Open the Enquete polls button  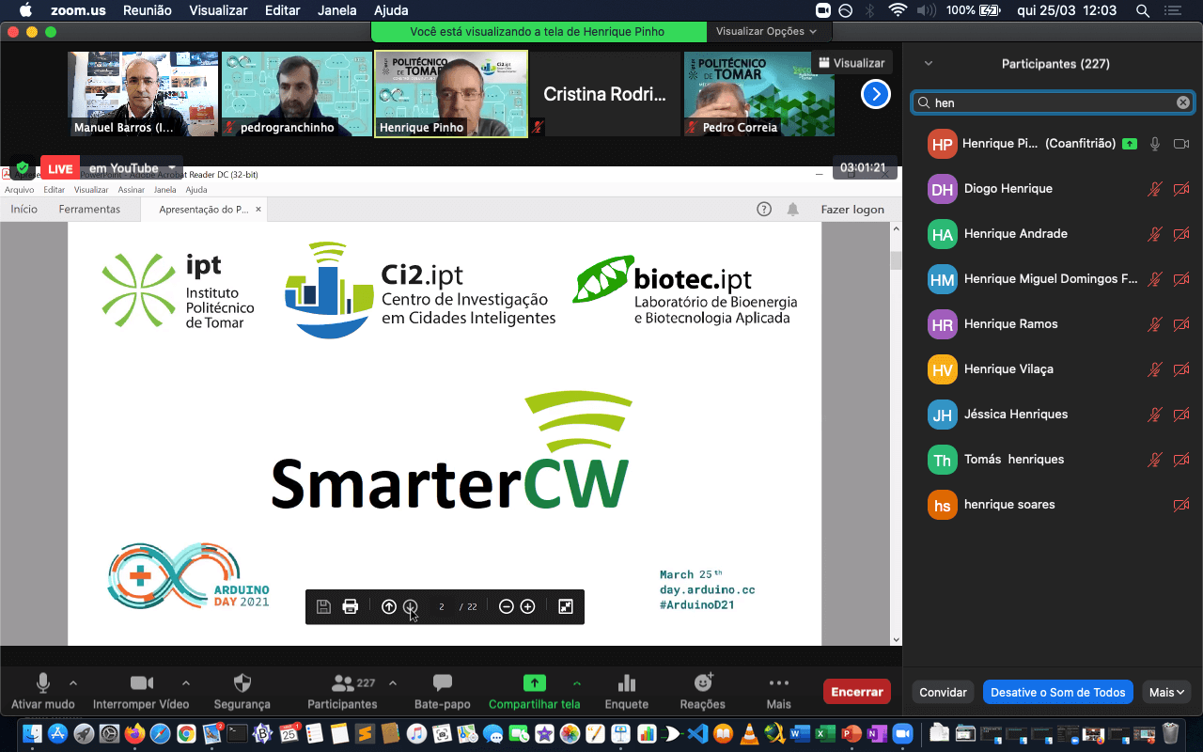tap(627, 691)
